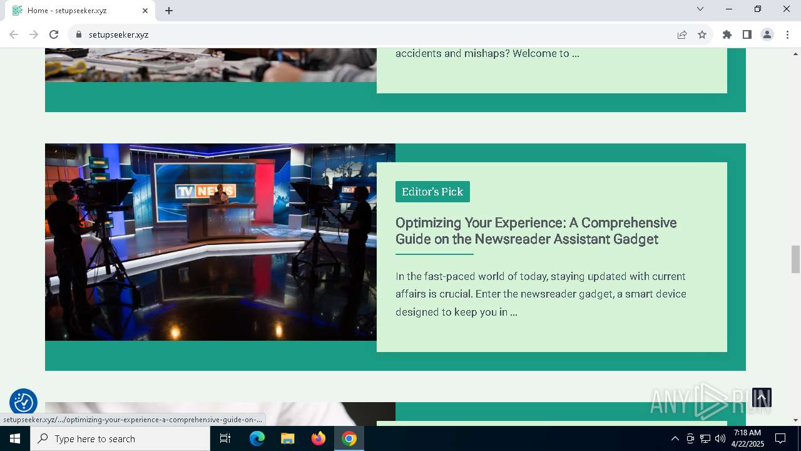
Task: Launch Microsoft Edge from taskbar
Action: tap(257, 438)
